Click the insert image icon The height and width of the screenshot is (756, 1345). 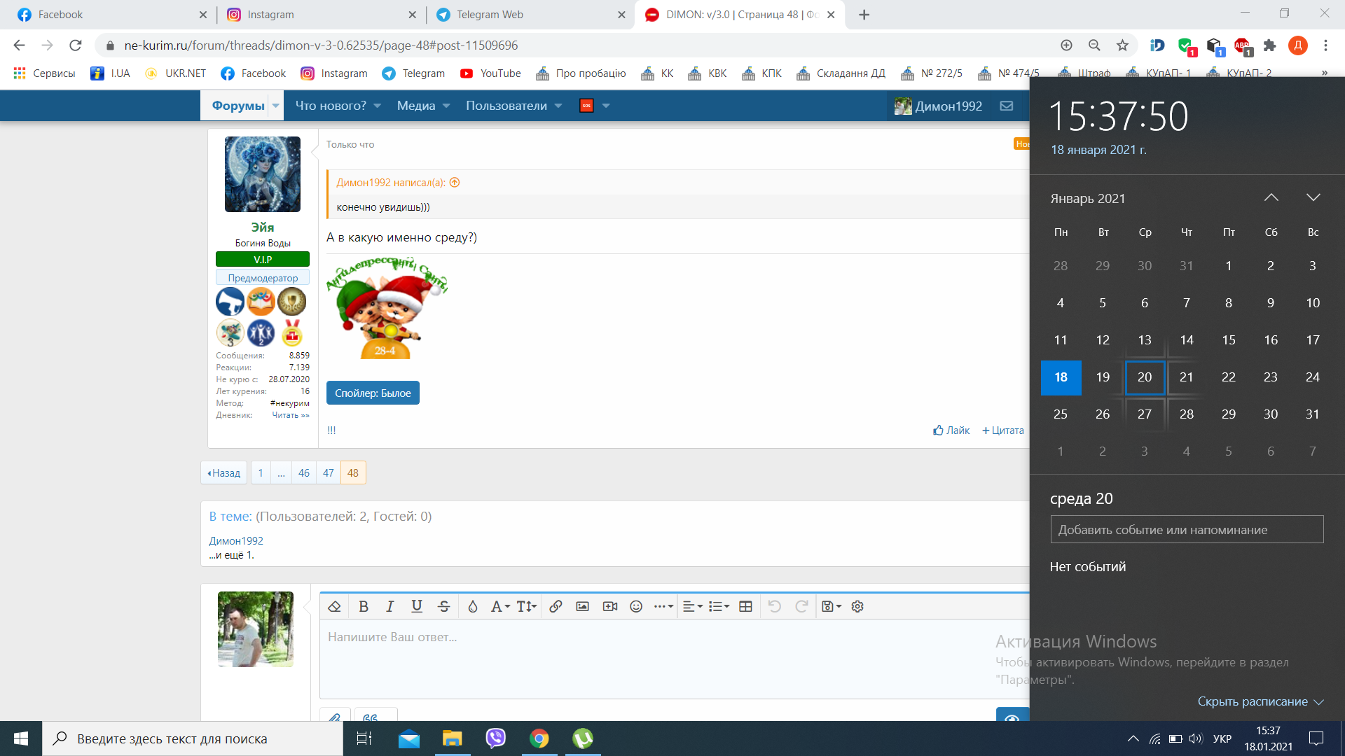[x=582, y=606]
